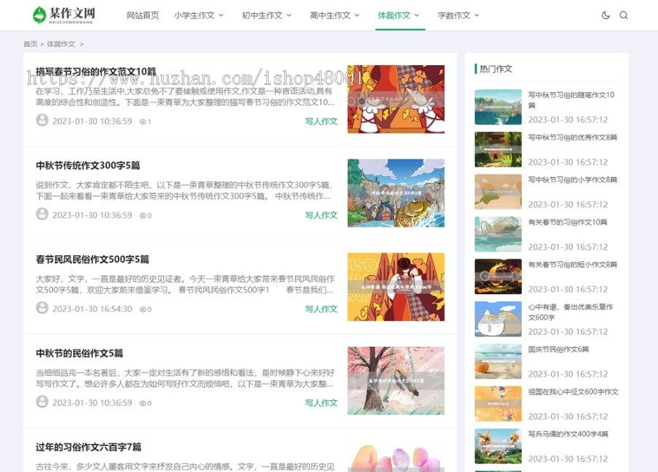Click author avatar of 中秋节传统作文300字5篇 post
658x472 pixels.
click(x=42, y=214)
